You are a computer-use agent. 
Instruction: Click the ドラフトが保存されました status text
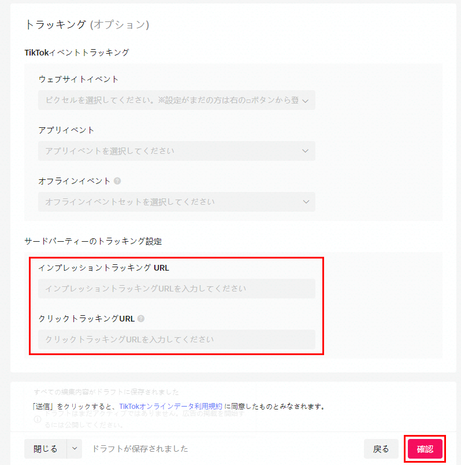(140, 449)
